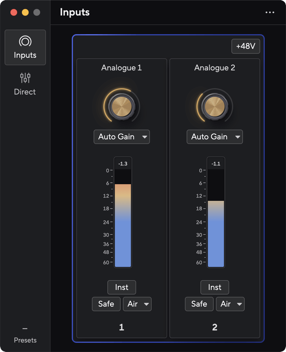Viewport: 286px width, 352px height.
Task: Expand Analogue 1 Auto Gain dropdown arrow
Action: 144,137
